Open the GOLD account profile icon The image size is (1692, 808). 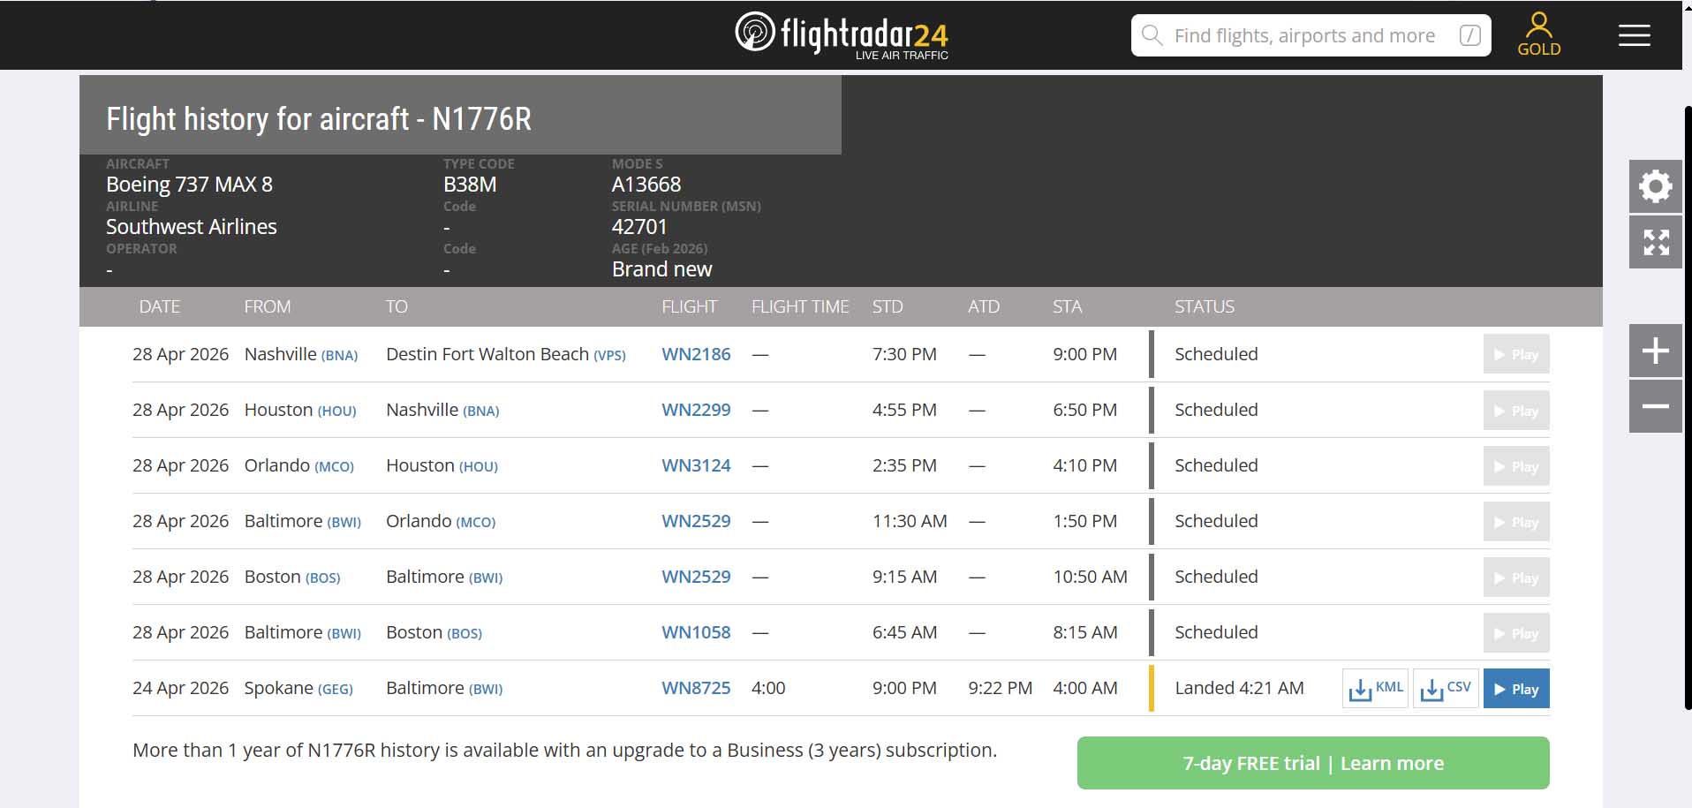(x=1538, y=34)
